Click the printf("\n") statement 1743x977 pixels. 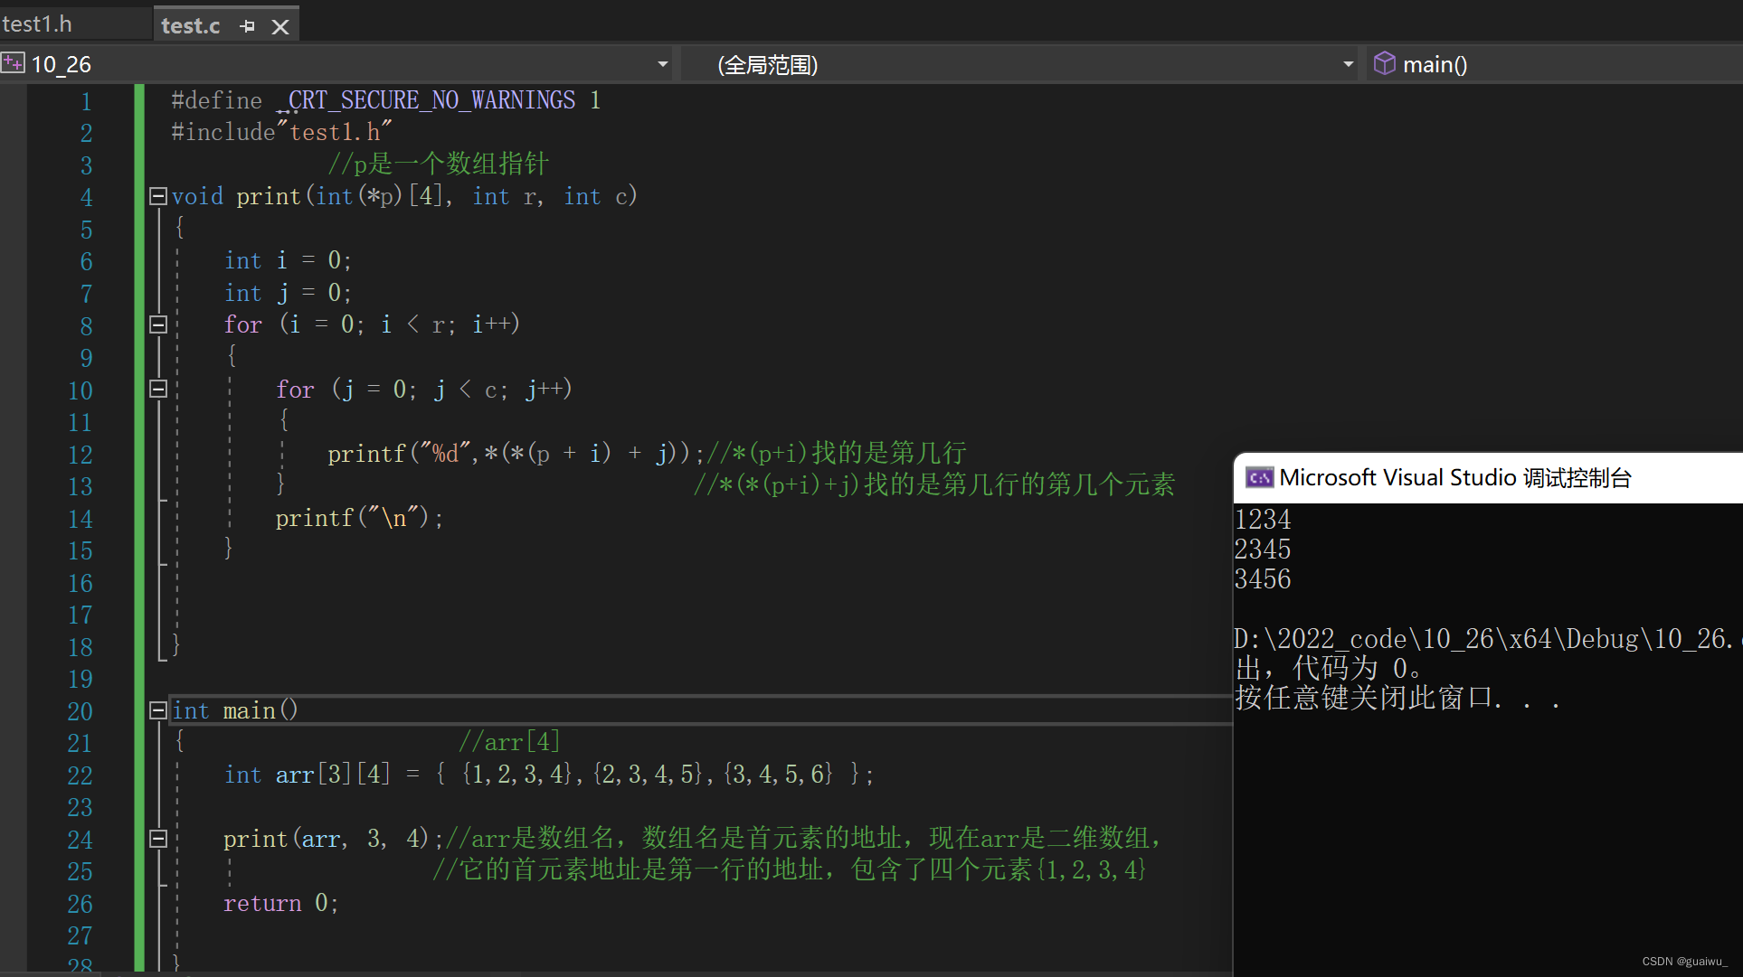point(359,518)
